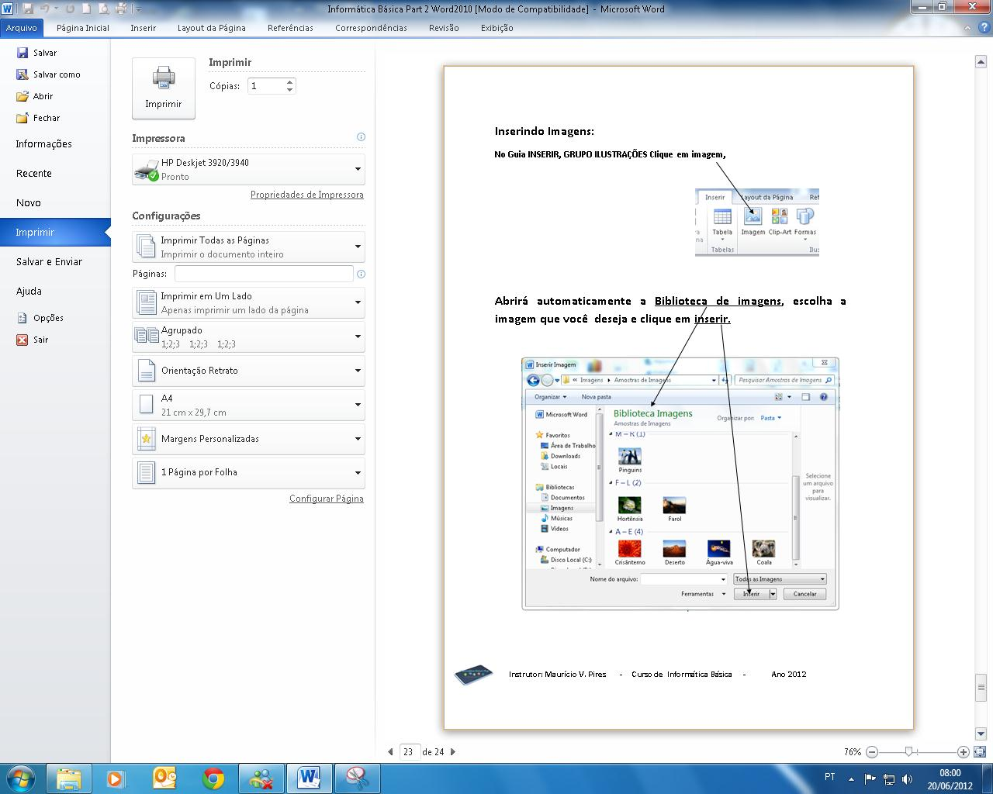Switch to the Inserir ribbon tab
The height and width of the screenshot is (794, 993).
(x=144, y=28)
